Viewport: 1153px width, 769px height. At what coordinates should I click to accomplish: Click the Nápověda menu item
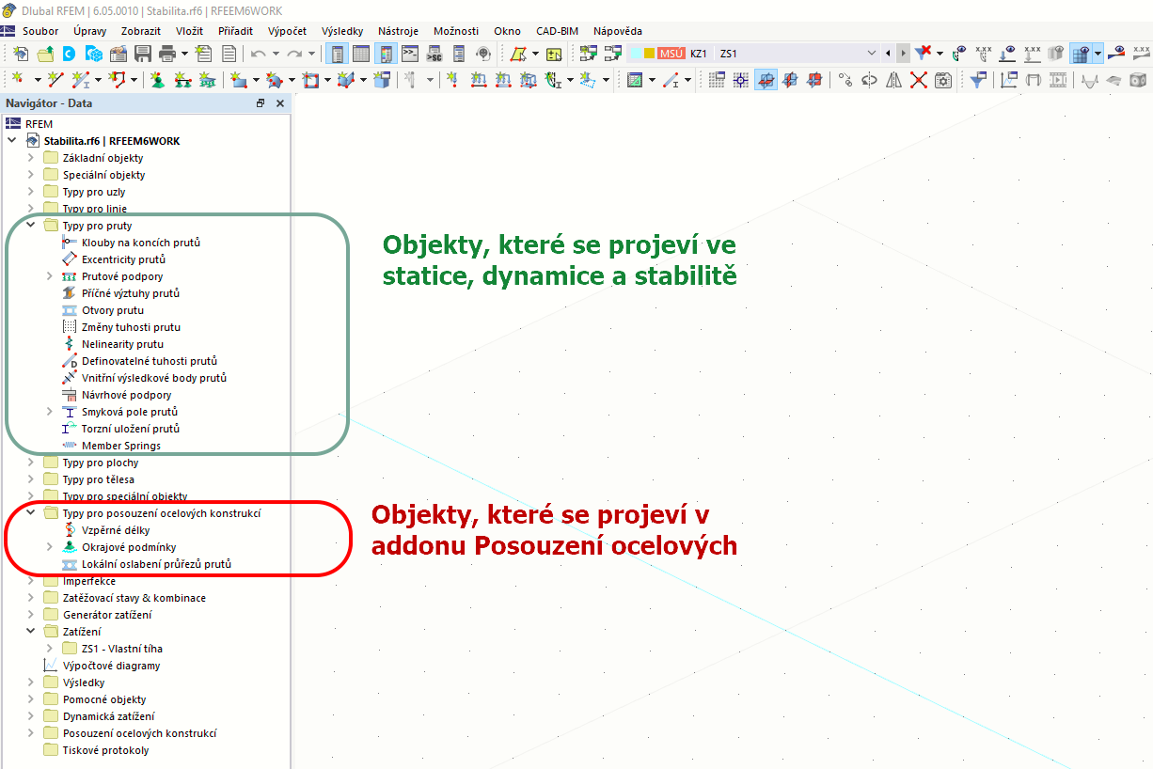[x=618, y=31]
